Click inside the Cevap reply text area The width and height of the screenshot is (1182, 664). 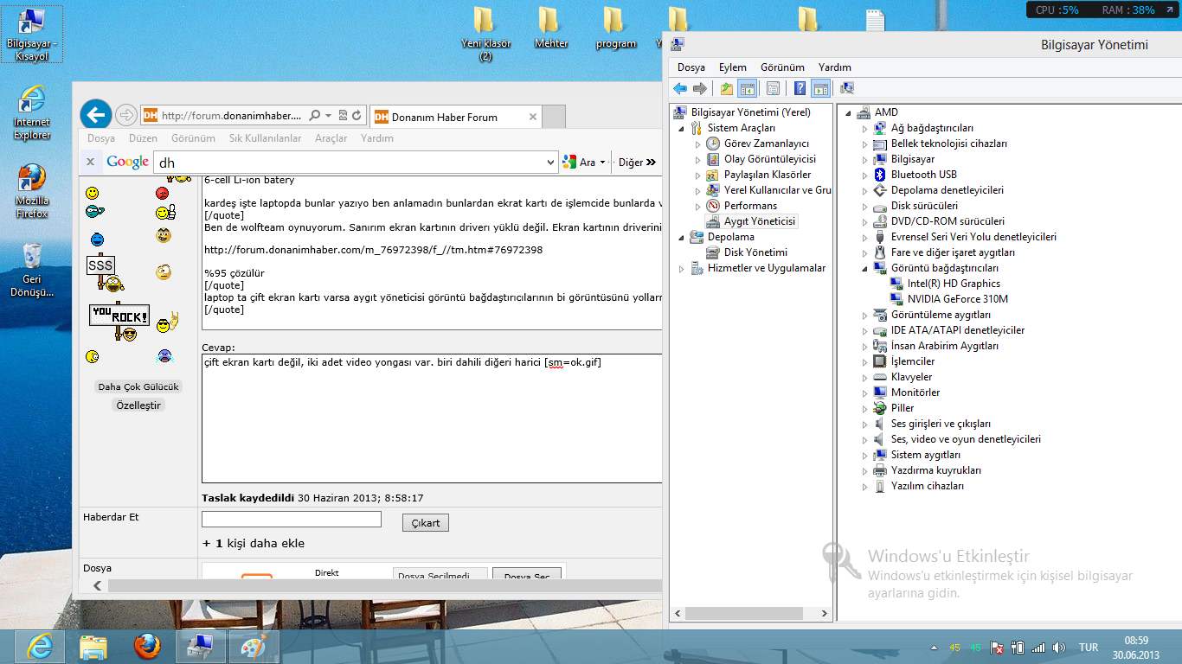(431, 418)
